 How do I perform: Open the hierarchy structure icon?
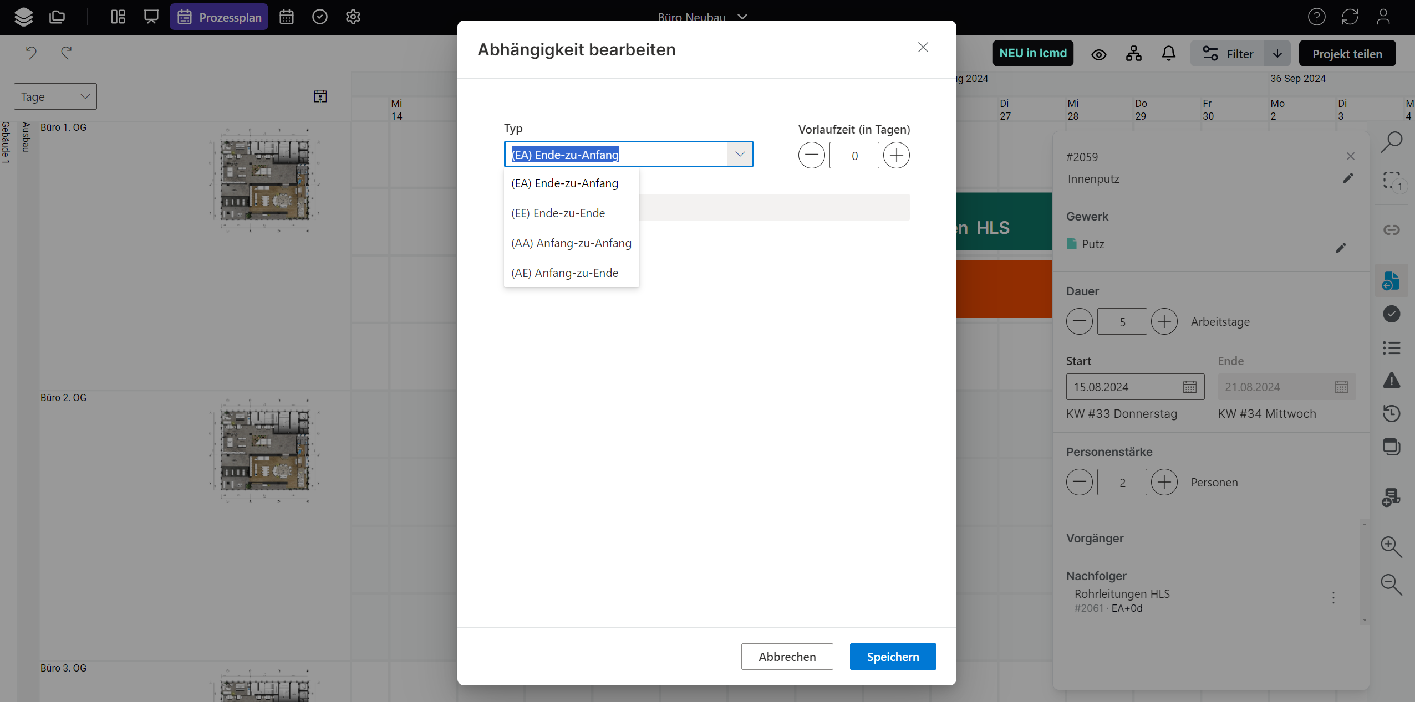tap(1134, 53)
